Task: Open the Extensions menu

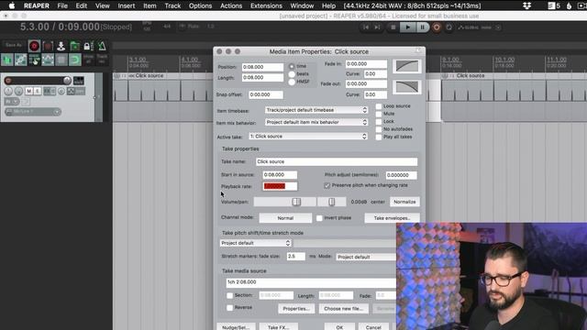Action: tap(266, 5)
